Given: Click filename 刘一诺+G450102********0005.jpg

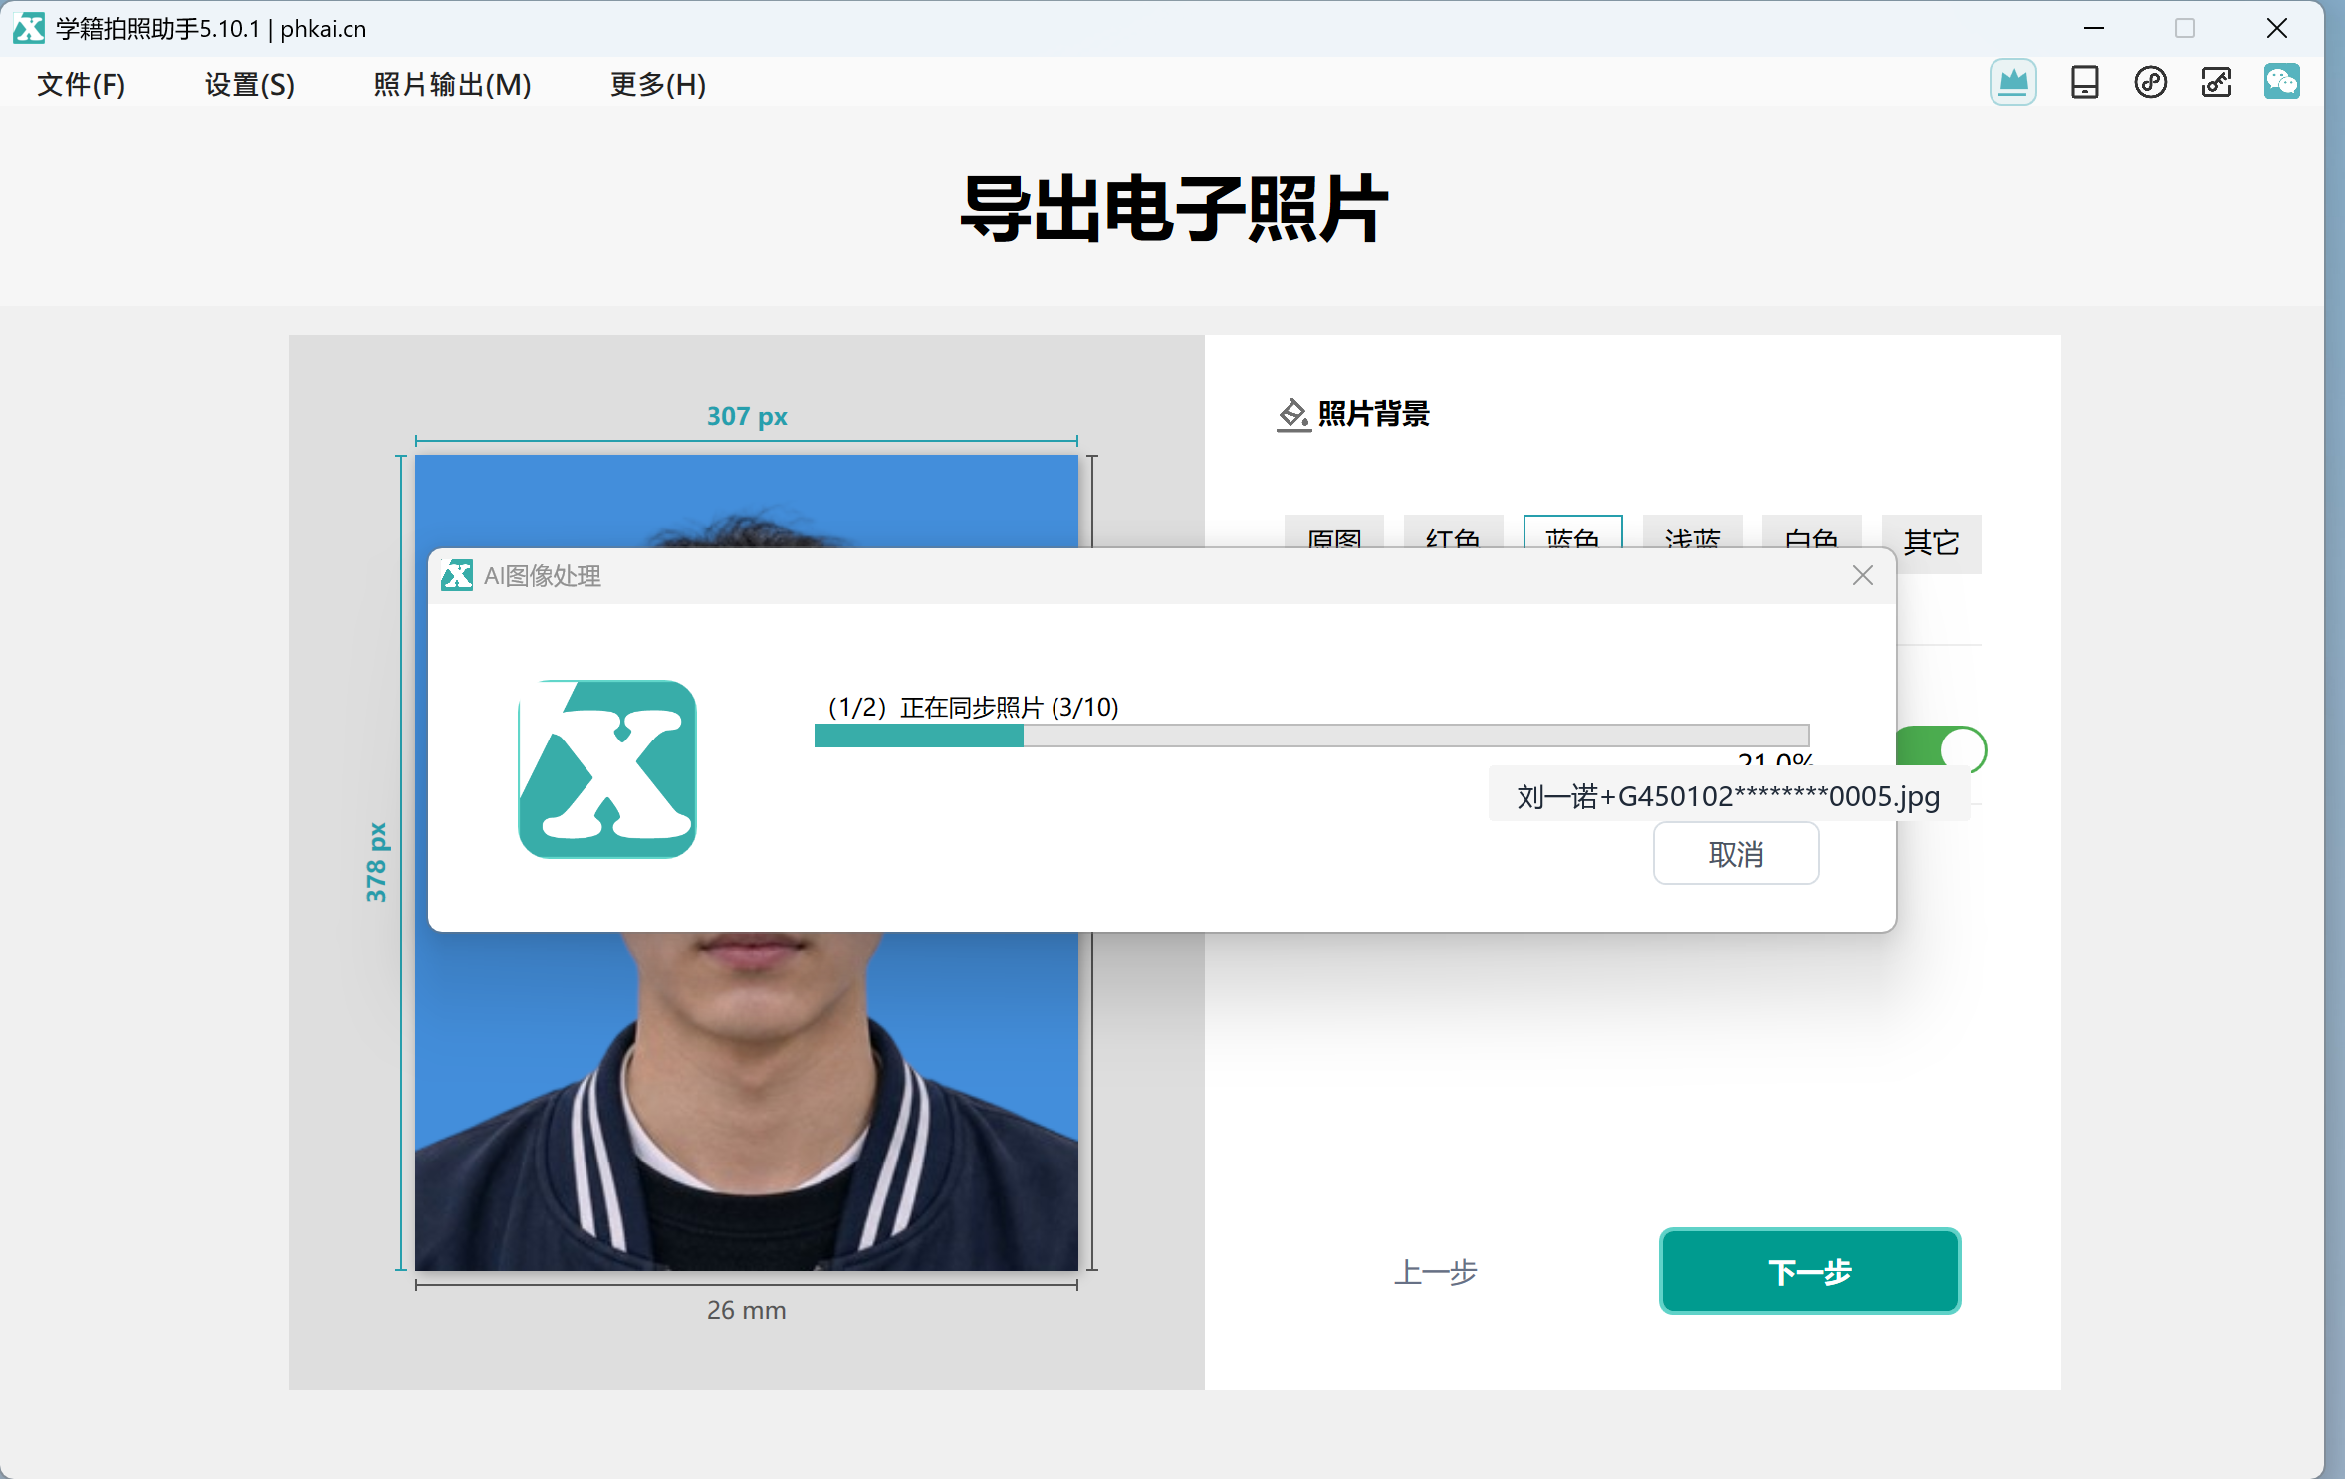Looking at the screenshot, I should pyautogui.click(x=1728, y=796).
